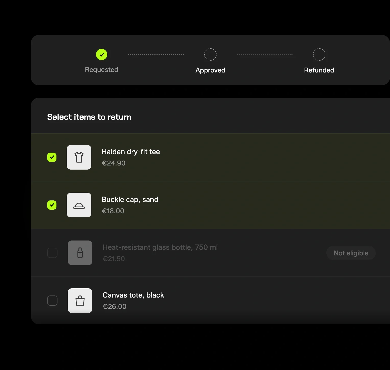390x370 pixels.
Task: Click the tote bag icon for Canvas tote
Action: coord(80,301)
